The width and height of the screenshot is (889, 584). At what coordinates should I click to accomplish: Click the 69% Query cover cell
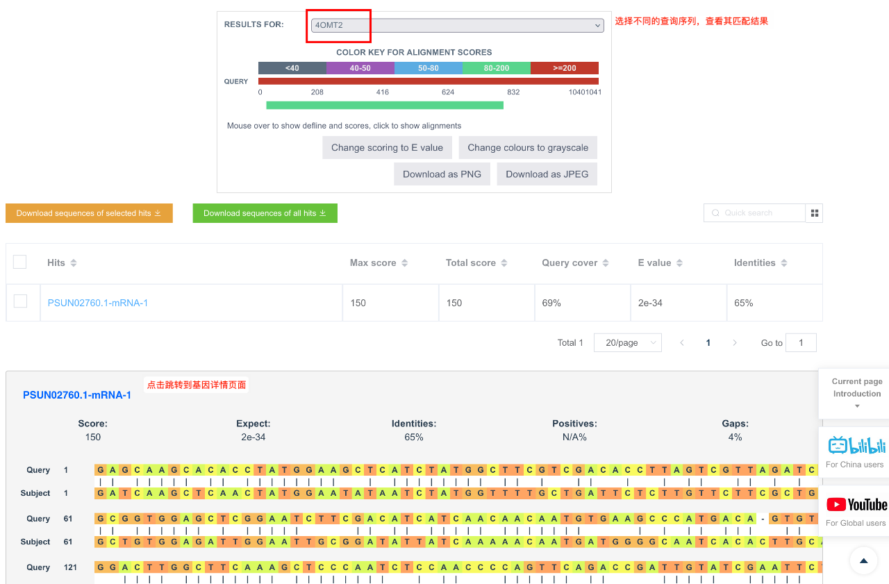583,303
